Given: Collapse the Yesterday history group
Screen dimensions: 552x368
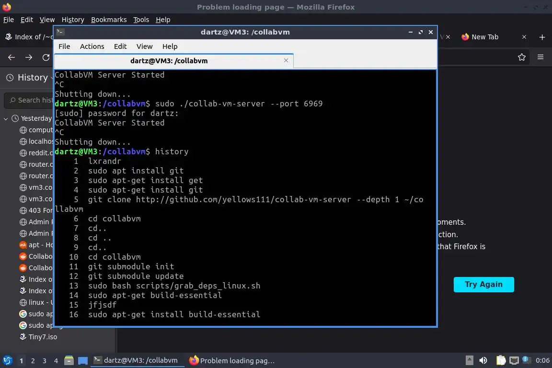Looking at the screenshot, I should pyautogui.click(x=6, y=119).
